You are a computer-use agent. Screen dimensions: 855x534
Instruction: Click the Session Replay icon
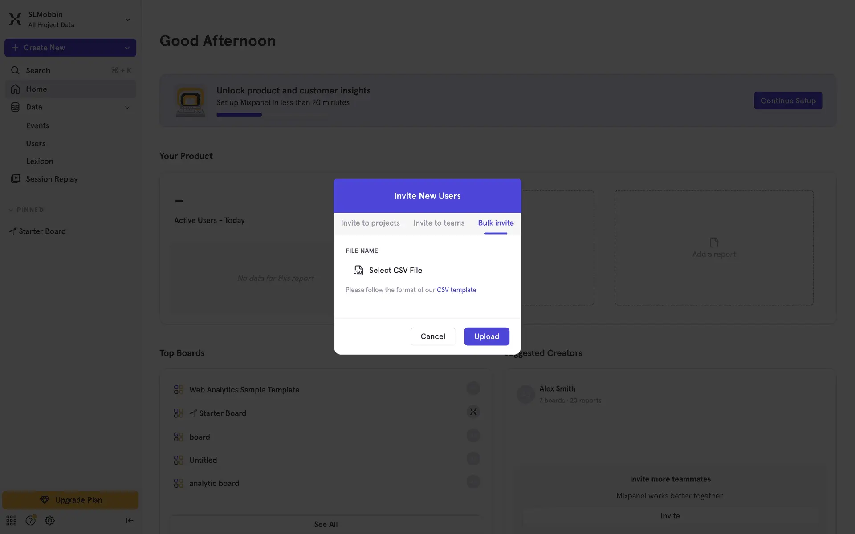(16, 179)
